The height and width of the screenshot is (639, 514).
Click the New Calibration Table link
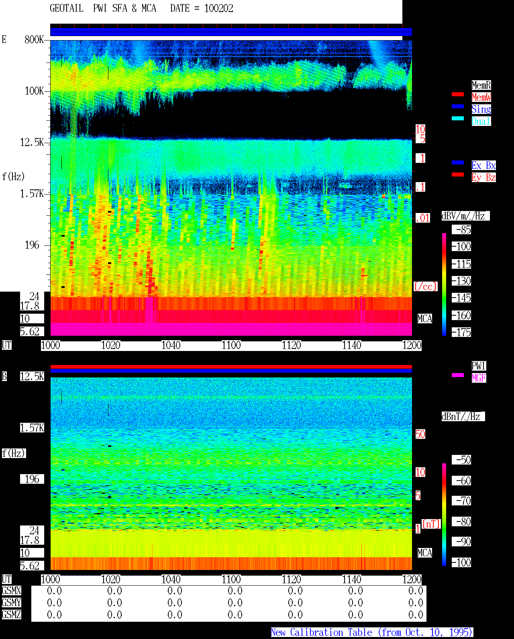tap(372, 633)
